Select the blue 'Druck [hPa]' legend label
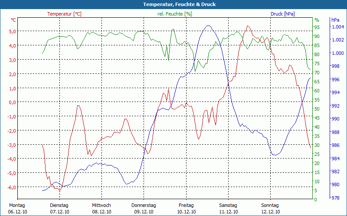This screenshot has width=347, height=216. coord(283,14)
